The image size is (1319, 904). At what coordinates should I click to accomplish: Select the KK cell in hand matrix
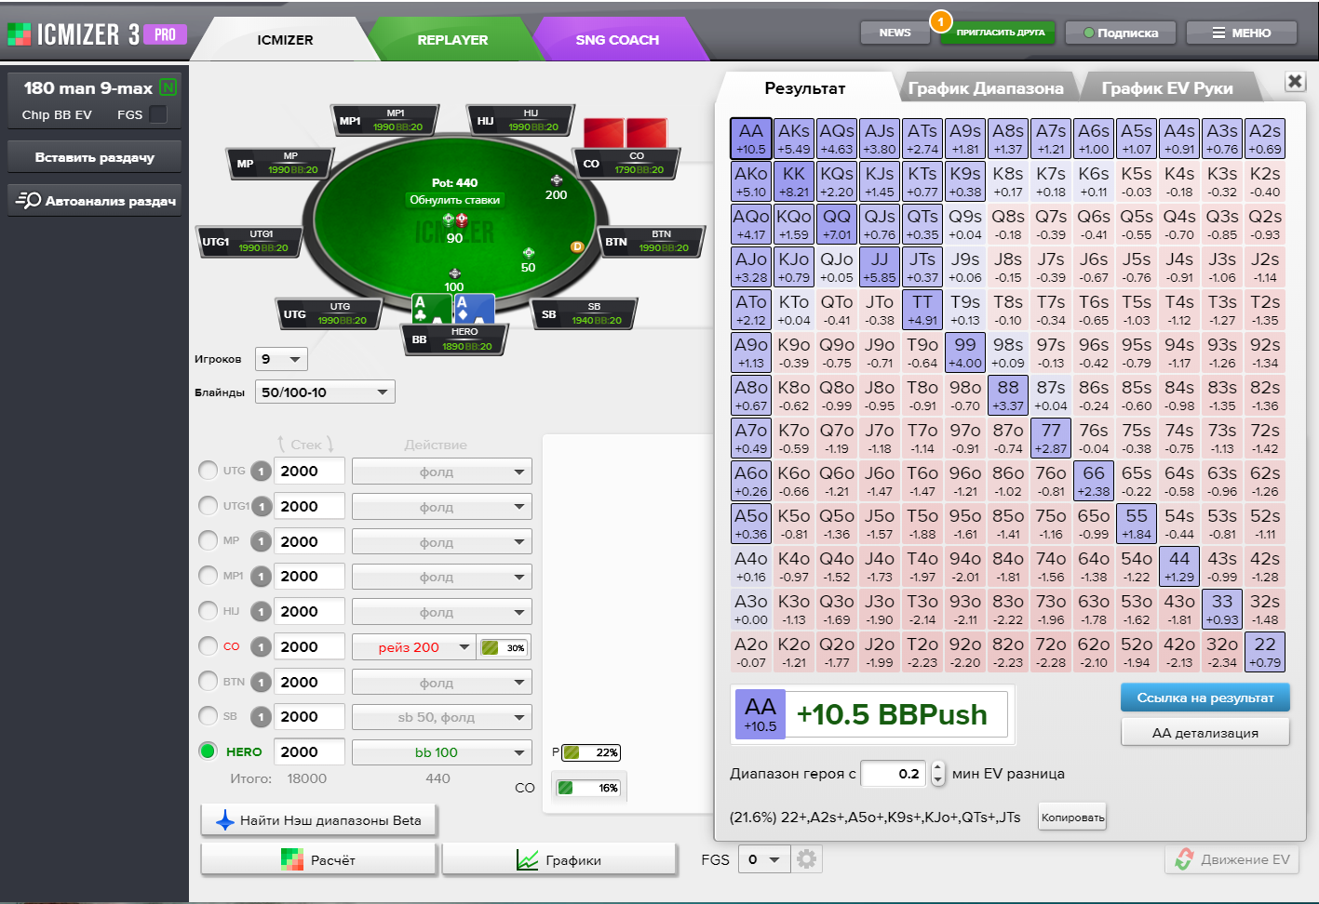[794, 181]
